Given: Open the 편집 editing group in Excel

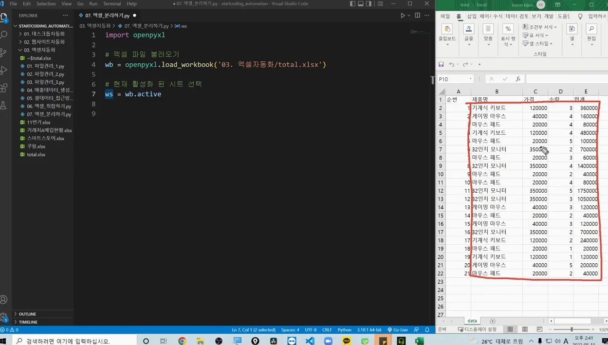Looking at the screenshot, I should [x=591, y=35].
